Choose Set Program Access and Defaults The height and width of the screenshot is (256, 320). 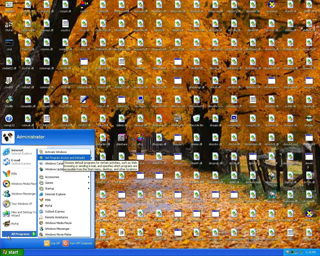coord(64,158)
